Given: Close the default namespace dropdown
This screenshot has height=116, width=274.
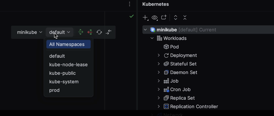Looking at the screenshot, I should coord(59,32).
